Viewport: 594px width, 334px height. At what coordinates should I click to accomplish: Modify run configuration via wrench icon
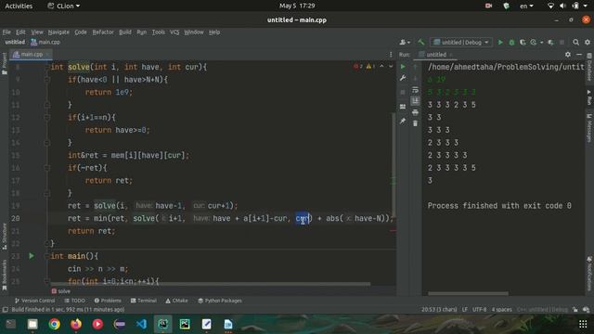coord(403,78)
